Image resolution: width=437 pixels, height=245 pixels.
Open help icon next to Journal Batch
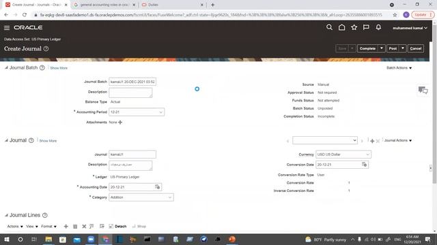point(42,68)
